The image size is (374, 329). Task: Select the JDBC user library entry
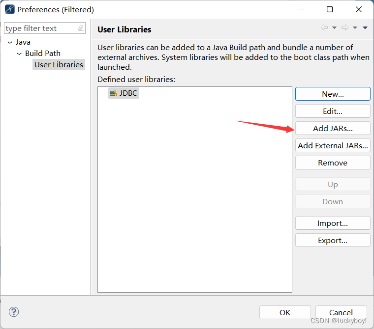[x=124, y=93]
